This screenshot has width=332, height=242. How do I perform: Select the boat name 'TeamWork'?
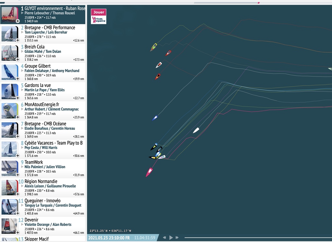pyautogui.click(x=34, y=162)
